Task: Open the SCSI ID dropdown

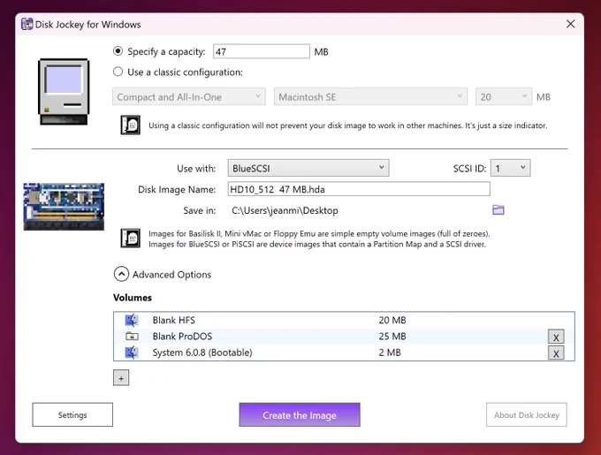Action: (511, 168)
